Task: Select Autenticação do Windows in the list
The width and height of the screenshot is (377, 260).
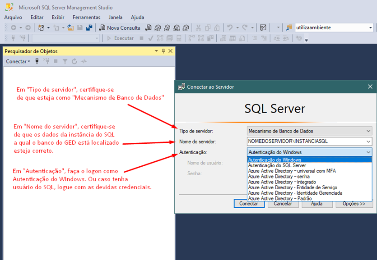Action: pyautogui.click(x=309, y=160)
